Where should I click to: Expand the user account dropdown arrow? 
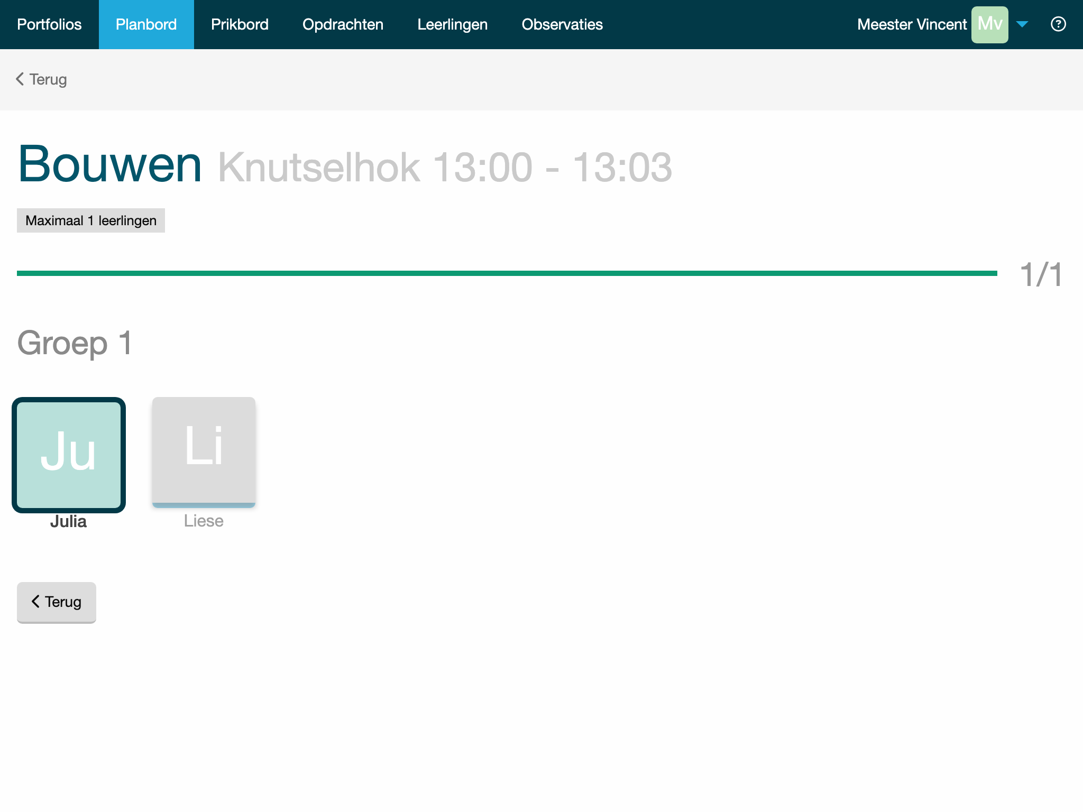point(1022,24)
